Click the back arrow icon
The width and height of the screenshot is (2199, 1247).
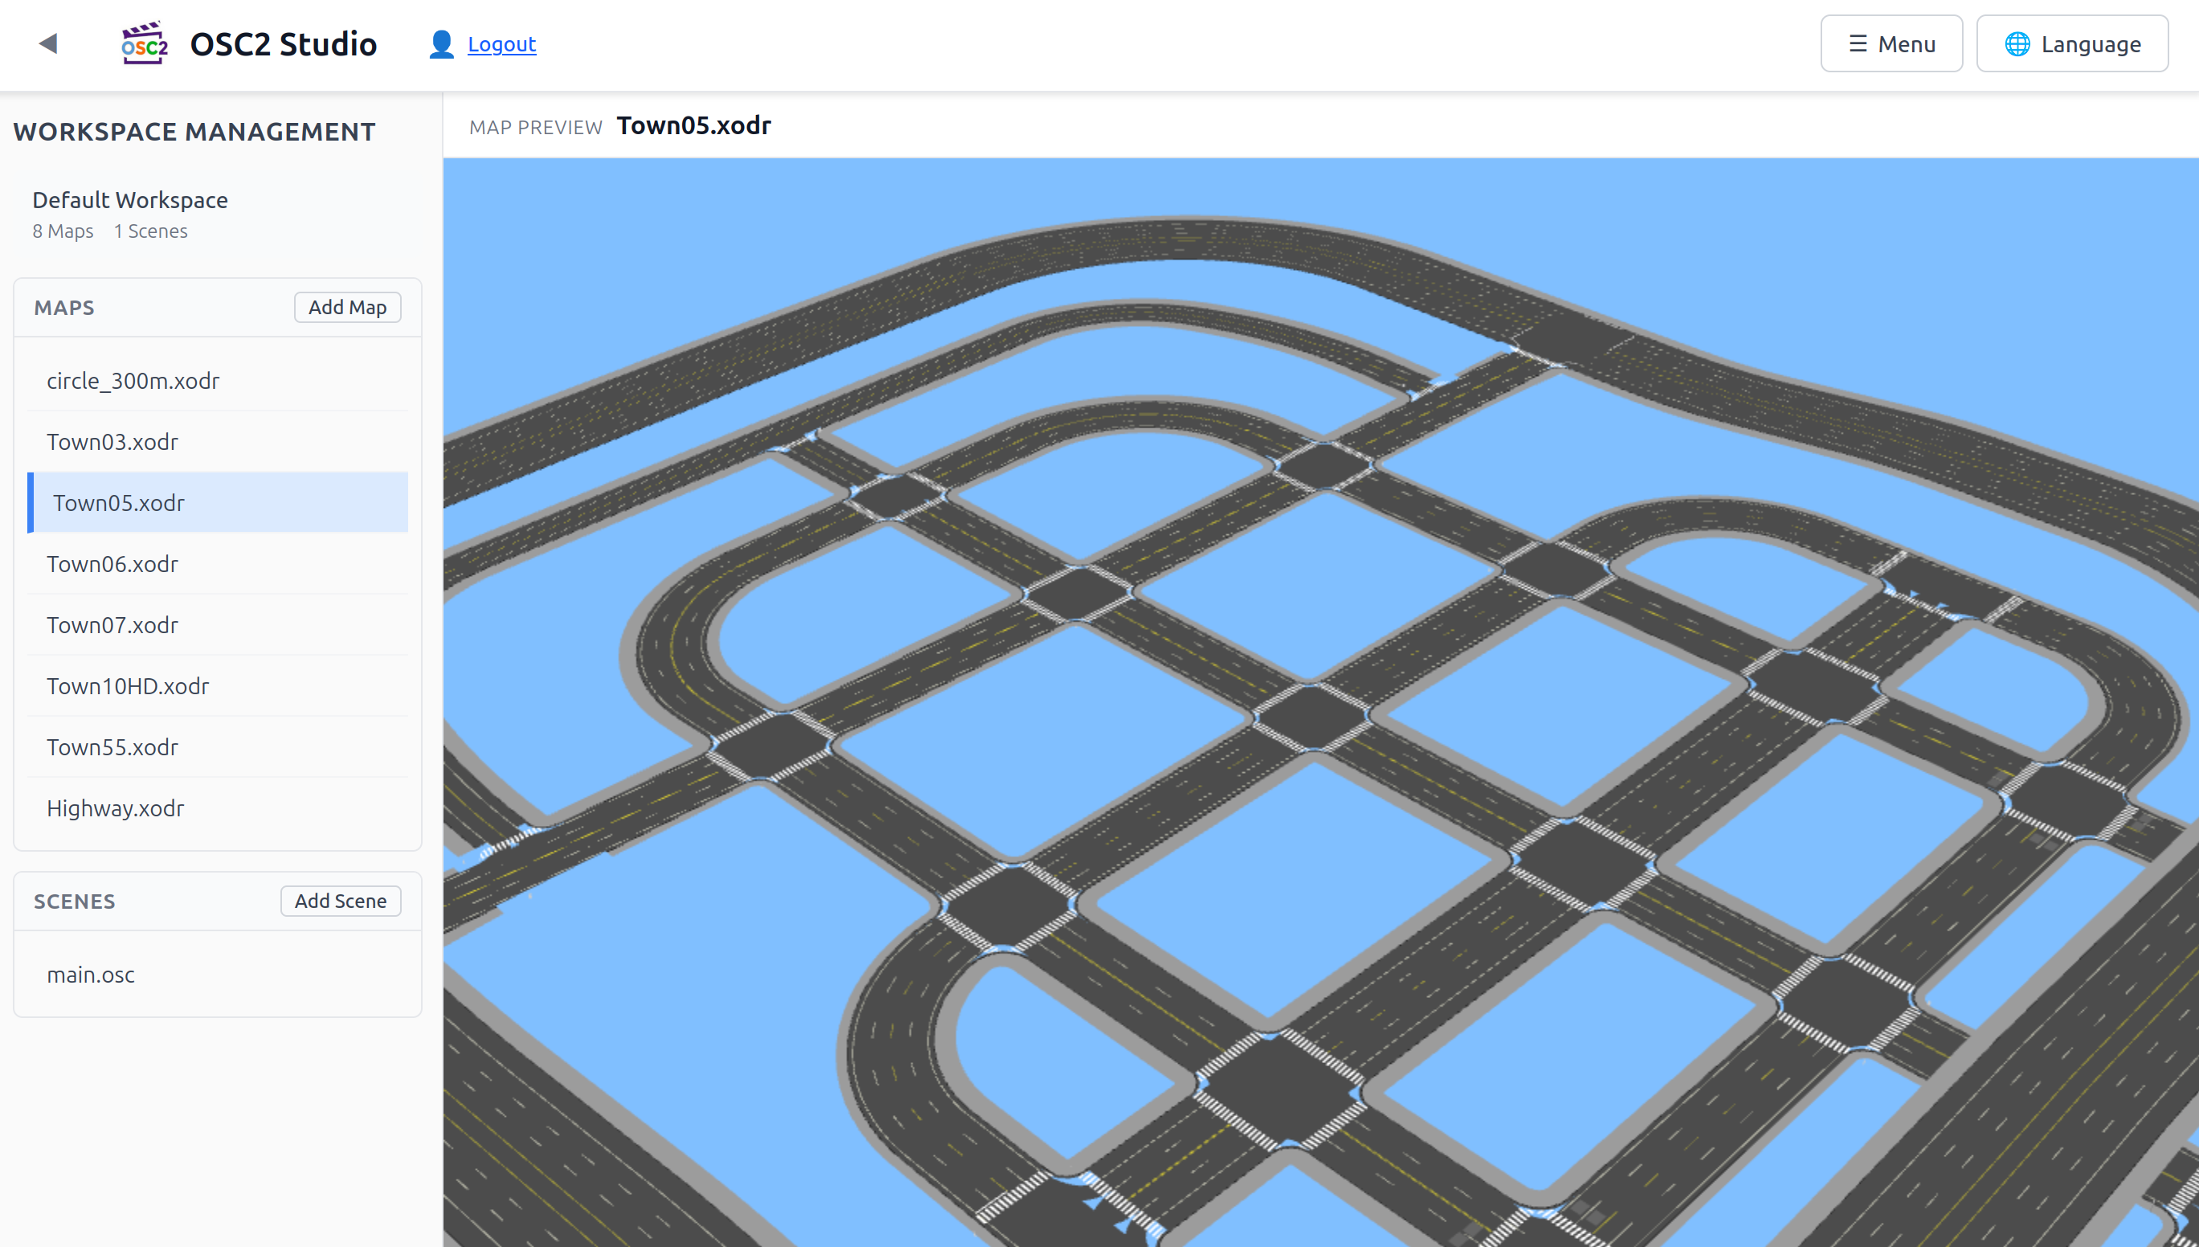pyautogui.click(x=48, y=43)
